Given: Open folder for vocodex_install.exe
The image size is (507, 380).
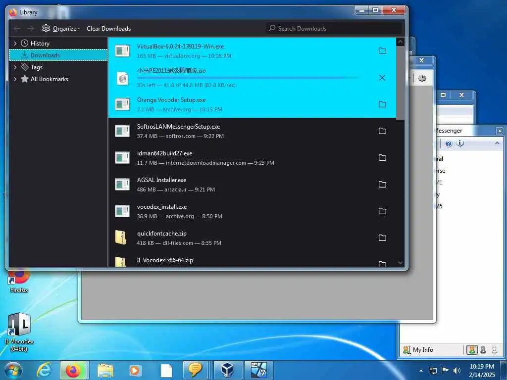Looking at the screenshot, I should coord(382,211).
